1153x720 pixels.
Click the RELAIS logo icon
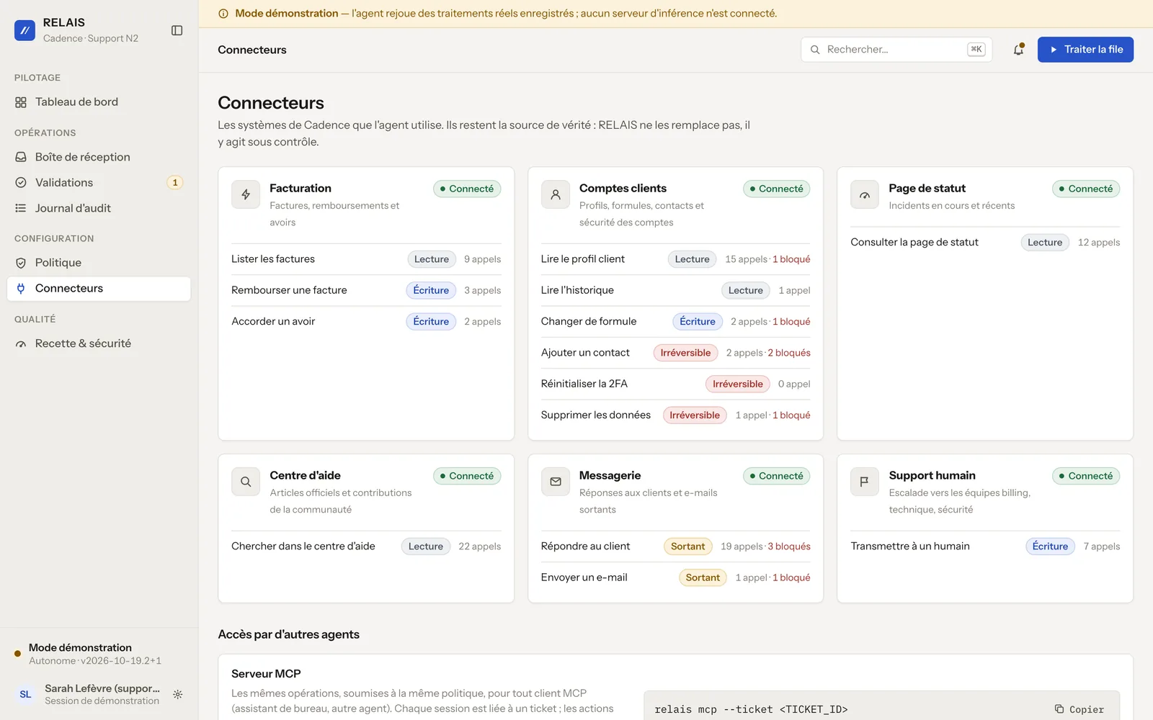(25, 30)
